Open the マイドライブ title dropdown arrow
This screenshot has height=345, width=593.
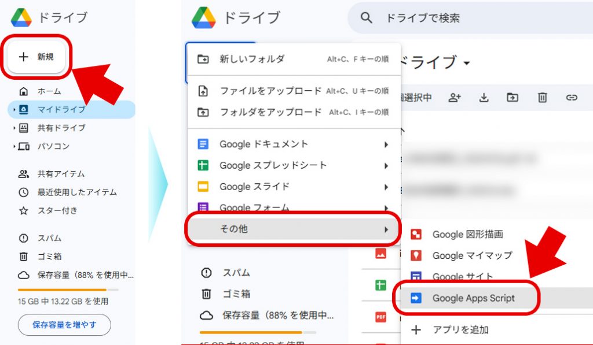click(467, 63)
